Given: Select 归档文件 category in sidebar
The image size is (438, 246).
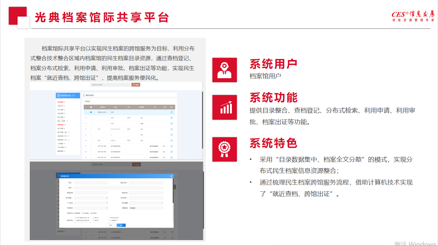Looking at the screenshot, I should [x=61, y=106].
